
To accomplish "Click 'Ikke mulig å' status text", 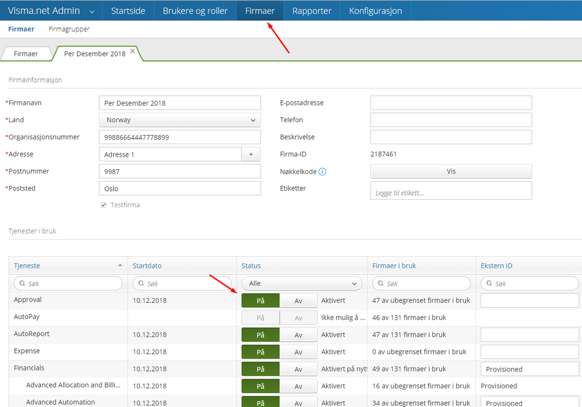I will pos(343,317).
